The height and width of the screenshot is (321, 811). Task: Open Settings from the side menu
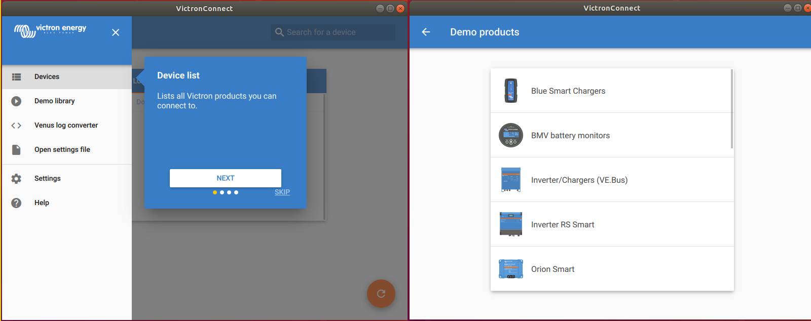[67, 179]
